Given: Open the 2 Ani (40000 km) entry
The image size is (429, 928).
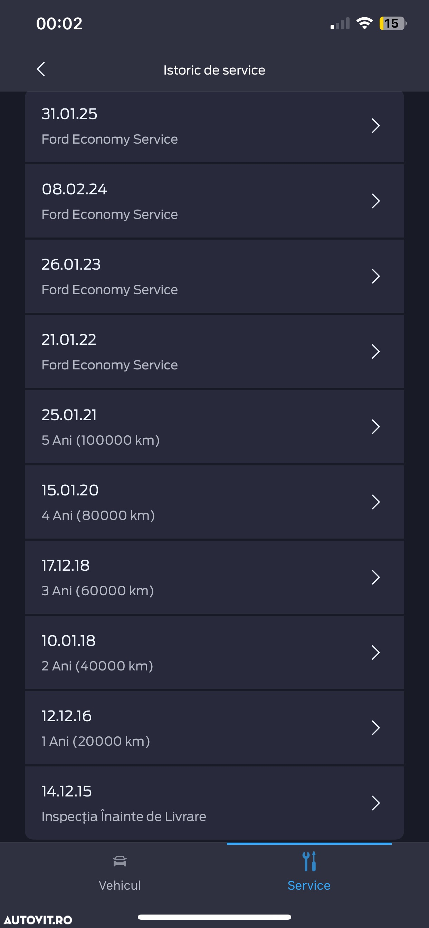Looking at the screenshot, I should (214, 653).
